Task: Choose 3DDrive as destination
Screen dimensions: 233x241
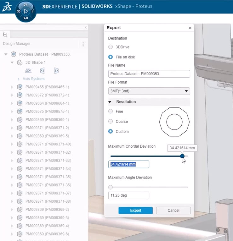Action: [111, 47]
